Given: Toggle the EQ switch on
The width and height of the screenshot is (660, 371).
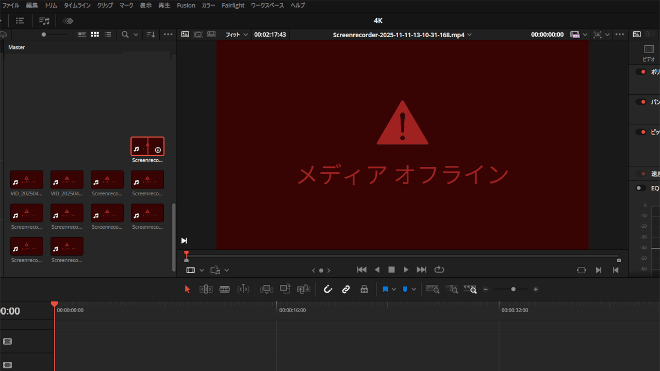Looking at the screenshot, I should (641, 188).
